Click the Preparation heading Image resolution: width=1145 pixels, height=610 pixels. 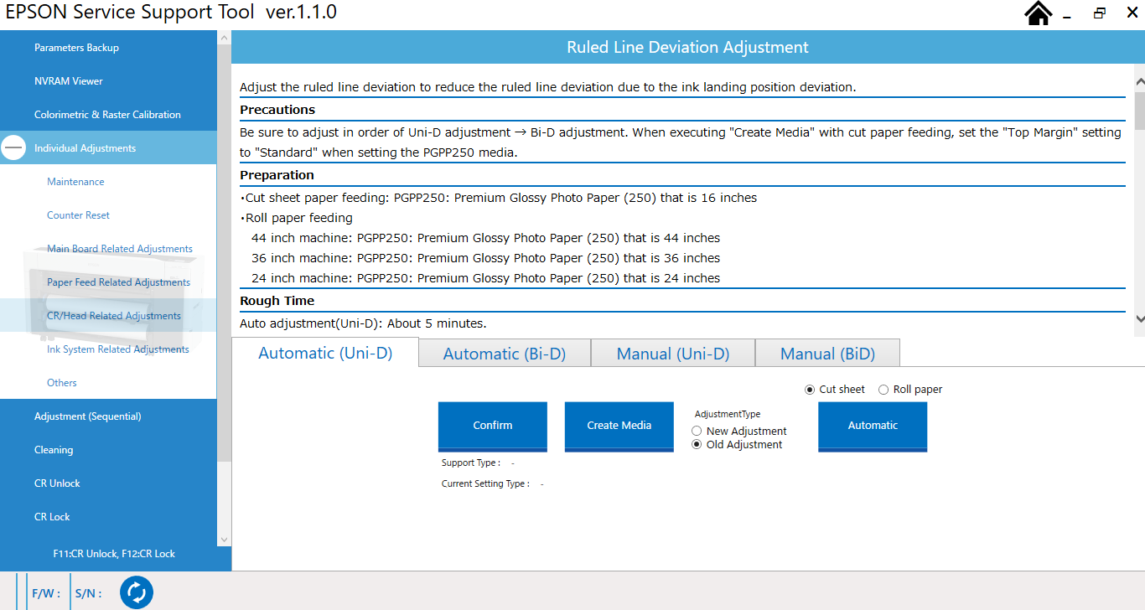click(277, 175)
